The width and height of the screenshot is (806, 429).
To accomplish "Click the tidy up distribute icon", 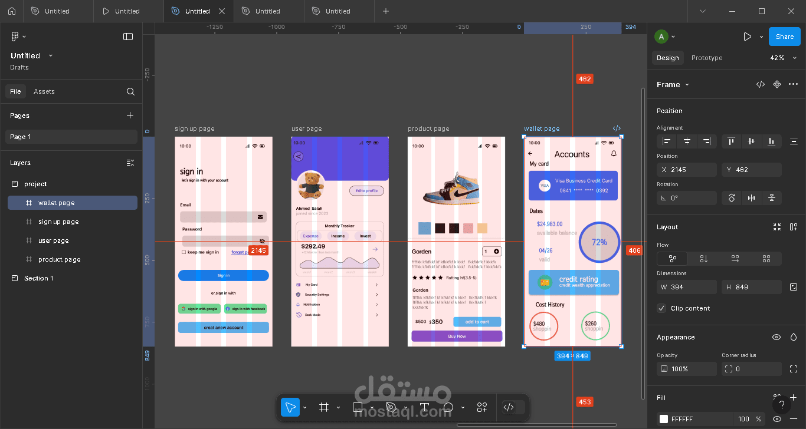I will click(x=794, y=141).
